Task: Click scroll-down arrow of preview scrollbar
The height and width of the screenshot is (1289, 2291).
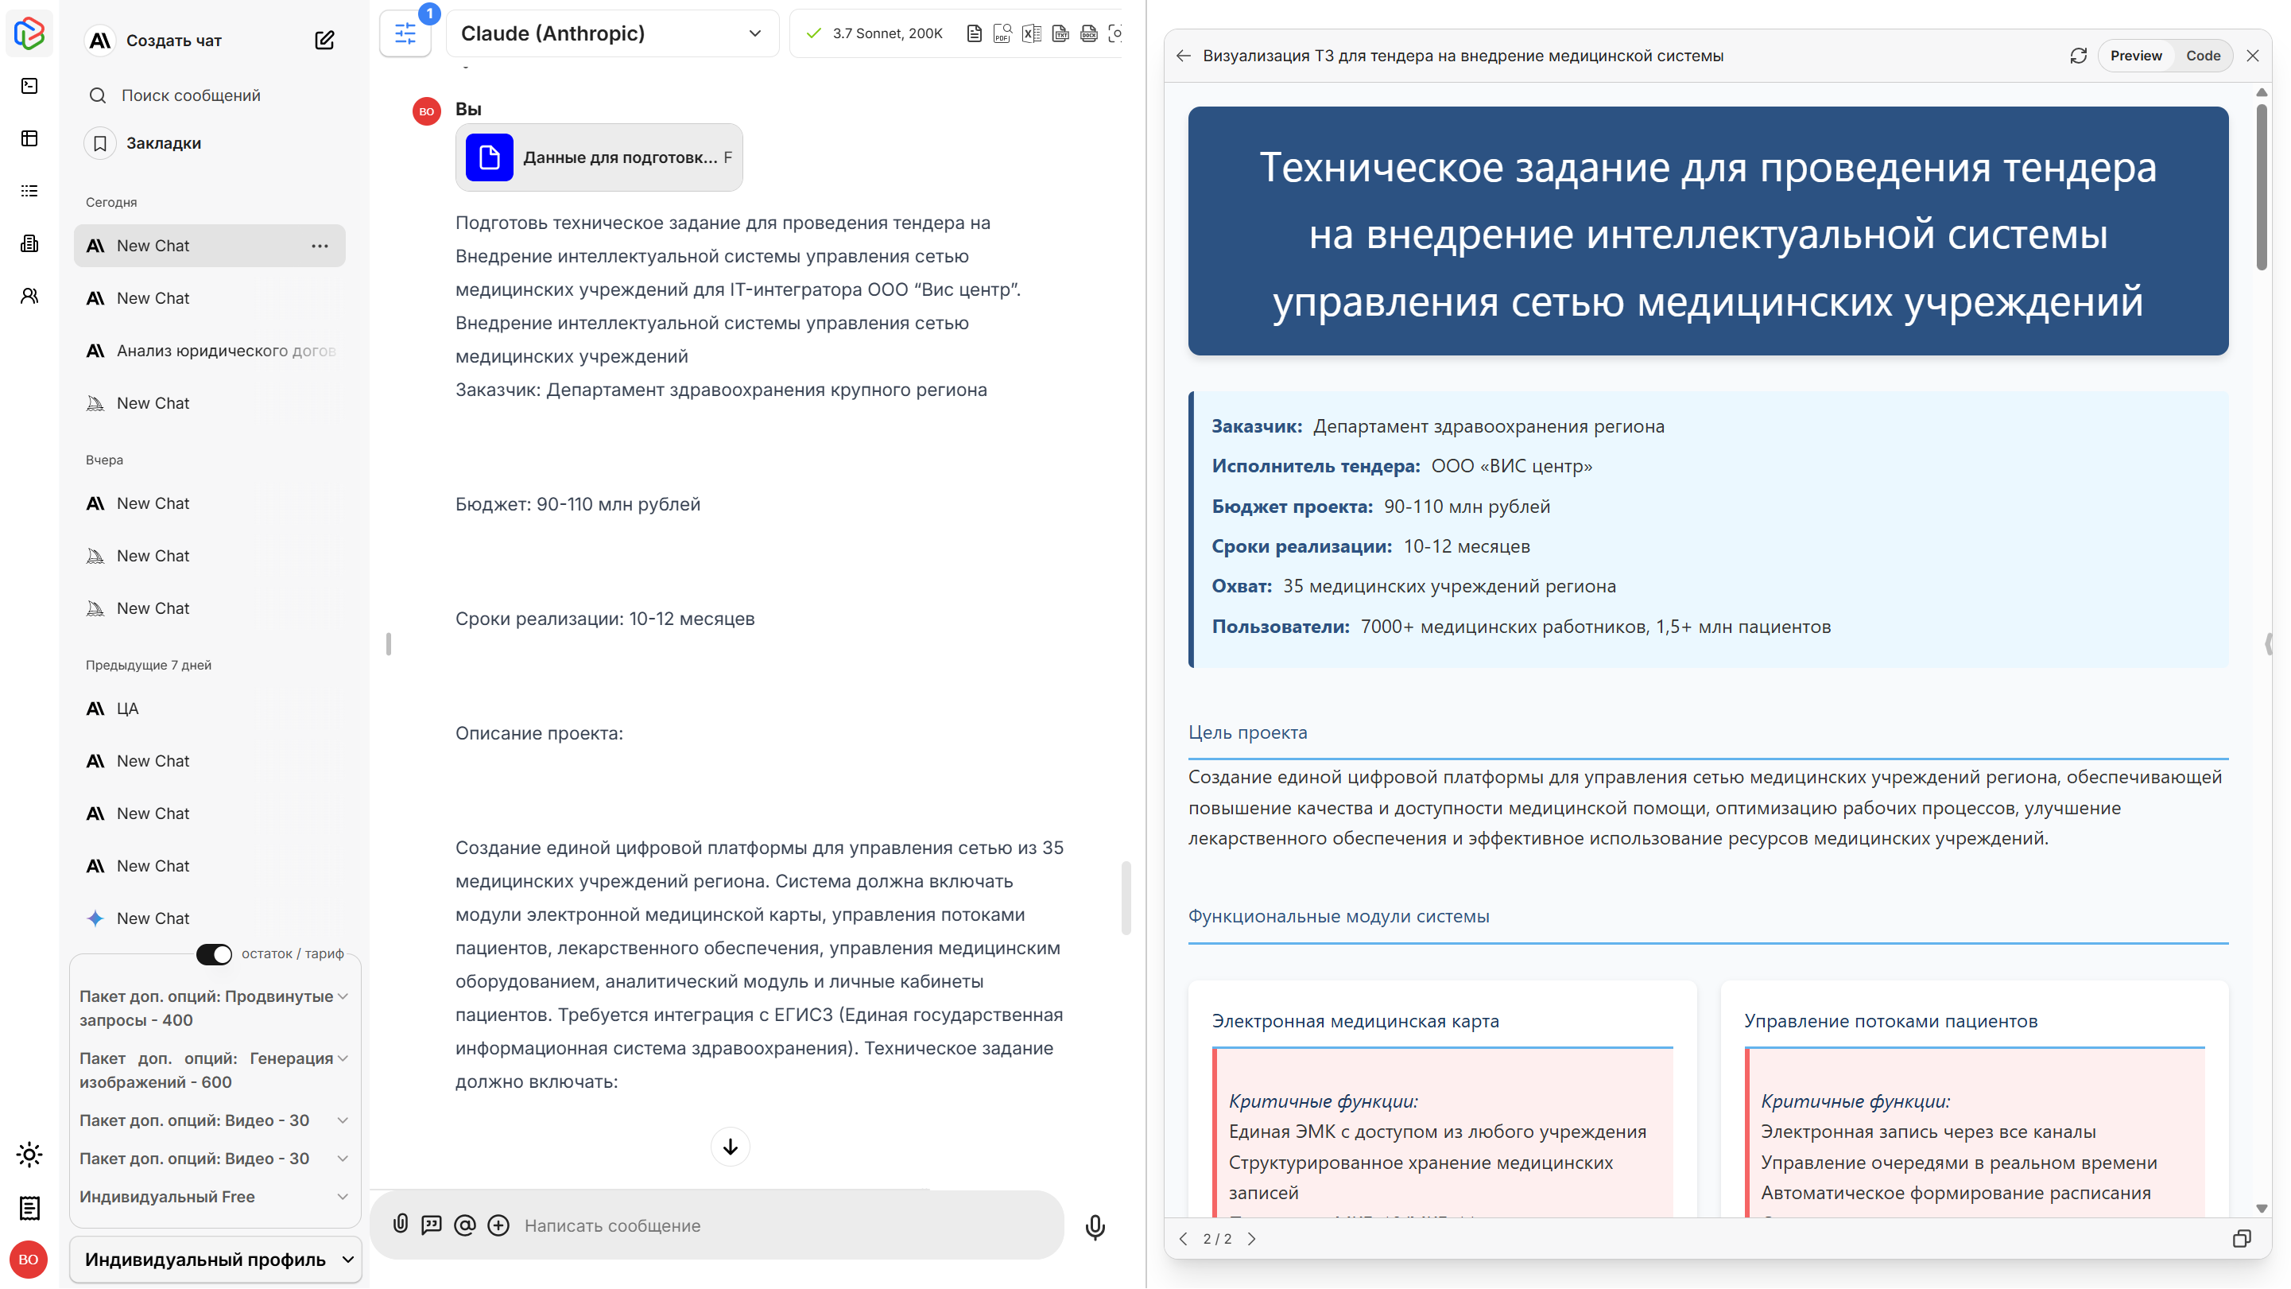Action: pos(2262,1209)
